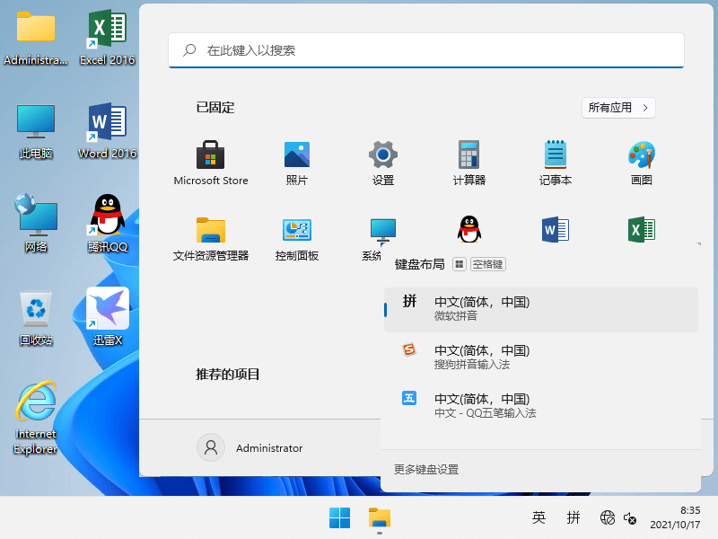Click 所有应用 button
This screenshot has width=718, height=539.
pyautogui.click(x=618, y=108)
